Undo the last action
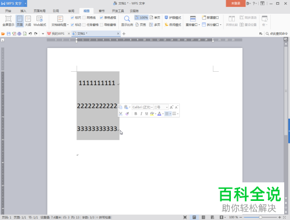Image resolution: width=290 pixels, height=220 pixels. click(x=30, y=34)
